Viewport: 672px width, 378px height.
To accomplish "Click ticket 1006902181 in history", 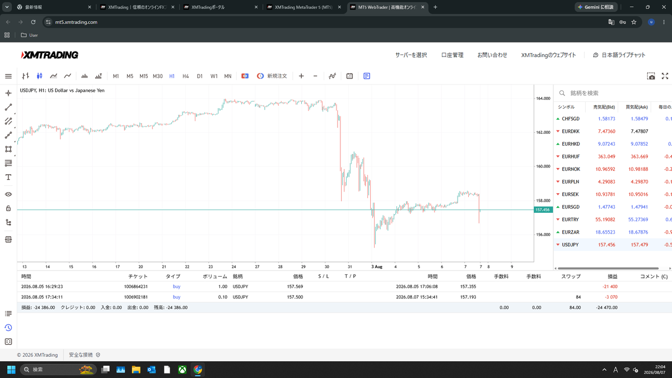I will (x=136, y=297).
